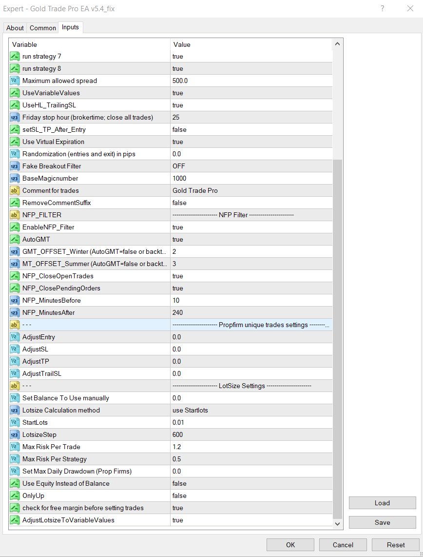423x557 pixels.
Task: Click the Value column header
Action: pyautogui.click(x=251, y=44)
